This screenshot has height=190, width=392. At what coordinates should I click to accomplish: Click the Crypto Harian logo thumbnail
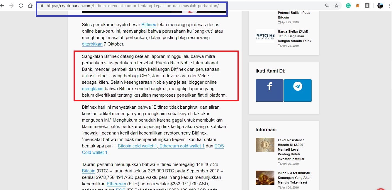pos(265,36)
